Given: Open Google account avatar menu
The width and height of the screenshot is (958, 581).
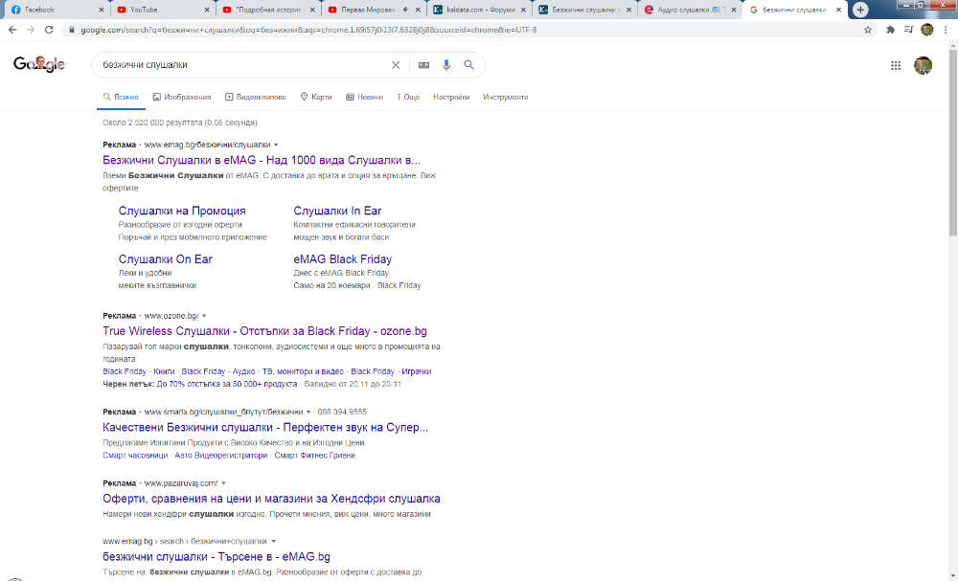Looking at the screenshot, I should point(923,65).
